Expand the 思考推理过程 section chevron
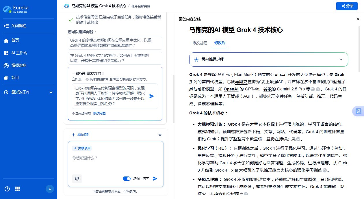The width and height of the screenshot is (364, 199). click(x=341, y=59)
